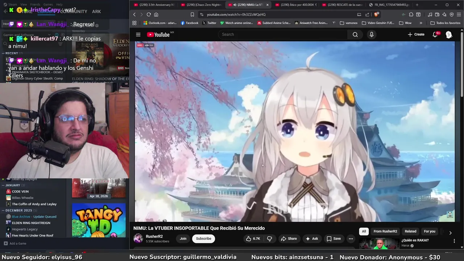Click into the YouTube search field
Viewport: 464px width, 261px height.
pyautogui.click(x=283, y=34)
